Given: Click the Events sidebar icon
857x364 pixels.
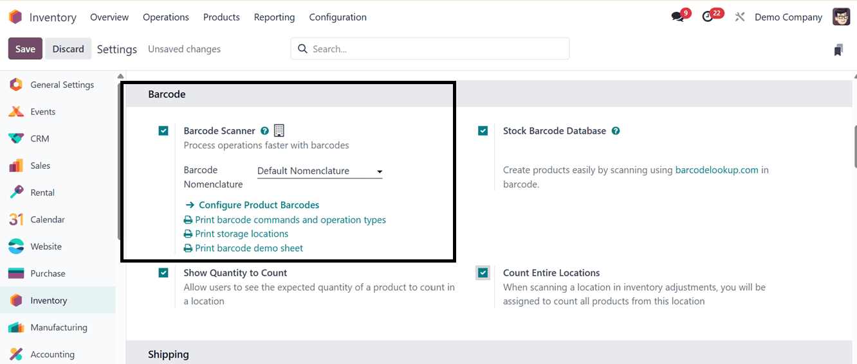Looking at the screenshot, I should 16,112.
